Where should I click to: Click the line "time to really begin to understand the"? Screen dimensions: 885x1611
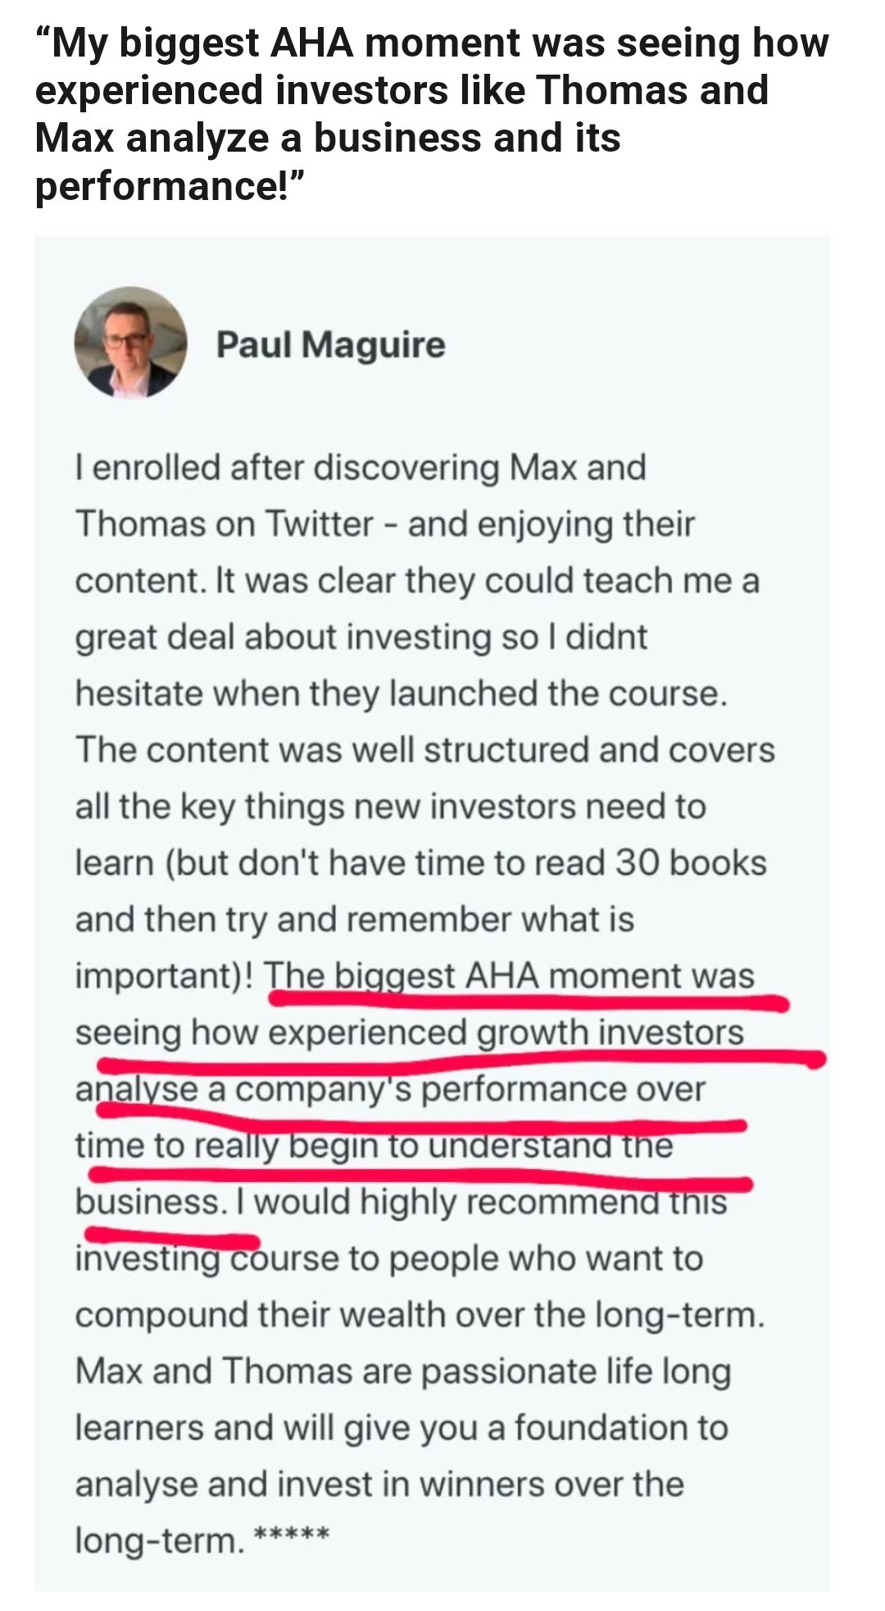(374, 1145)
